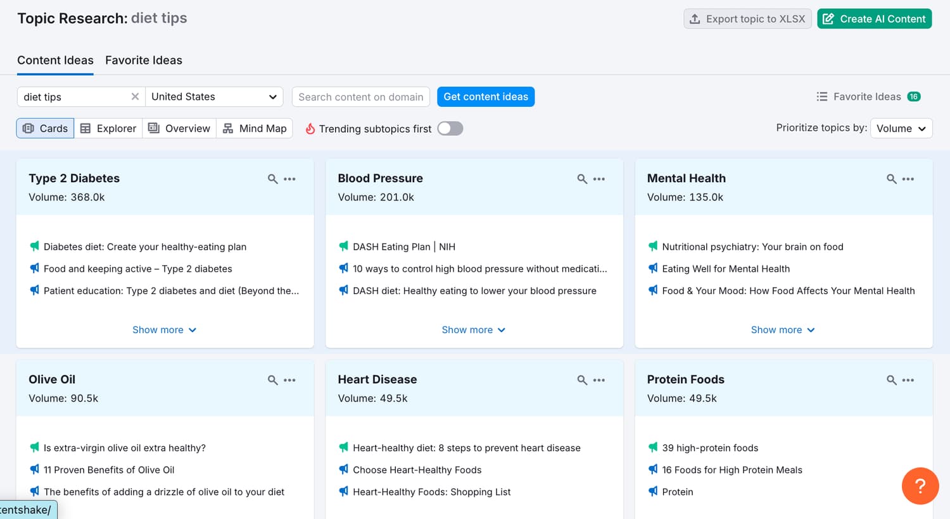
Task: Click magnifier icon on Mental Health card
Action: pyautogui.click(x=891, y=179)
